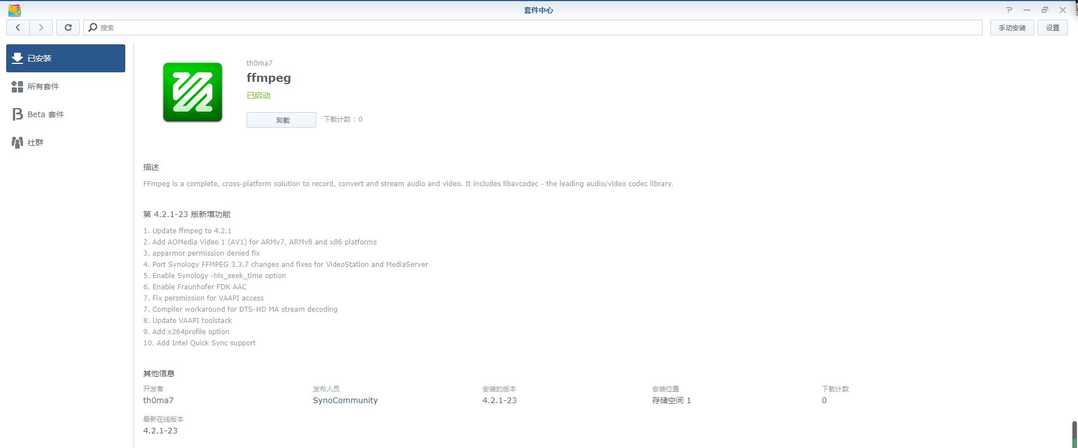Click the magnifier icon in search bar
The height and width of the screenshot is (448, 1078).
click(x=93, y=27)
